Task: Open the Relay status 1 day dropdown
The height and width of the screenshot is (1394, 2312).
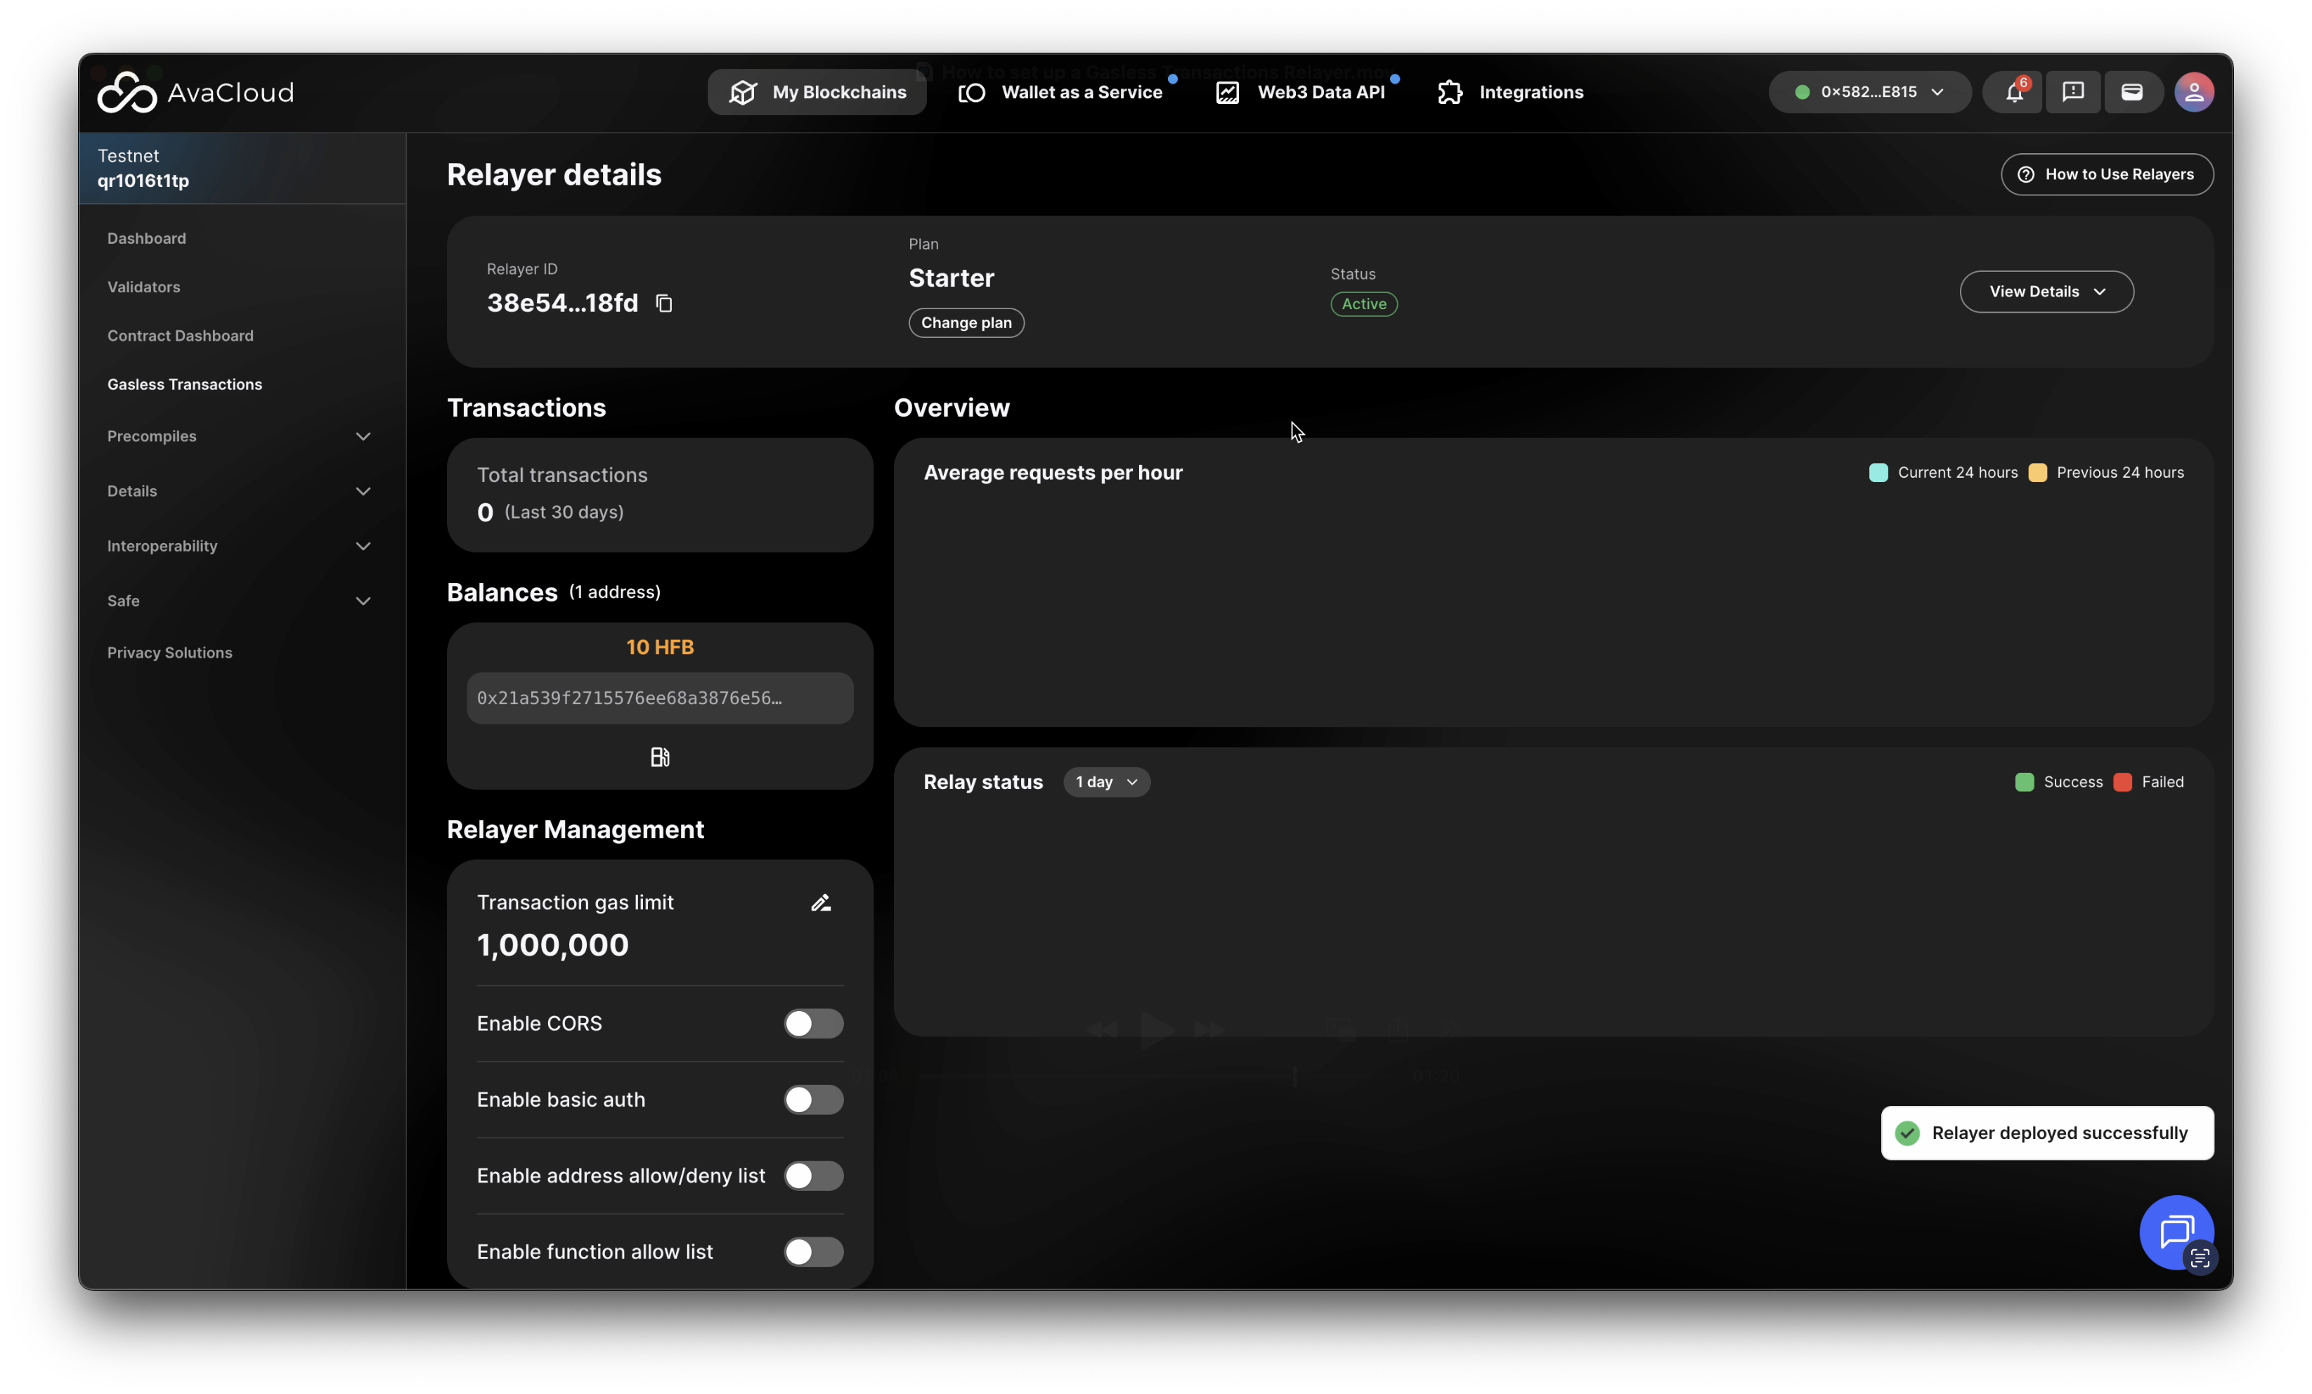Action: (x=1106, y=781)
